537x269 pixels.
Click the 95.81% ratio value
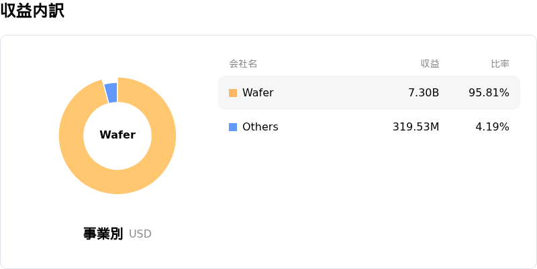pos(489,93)
